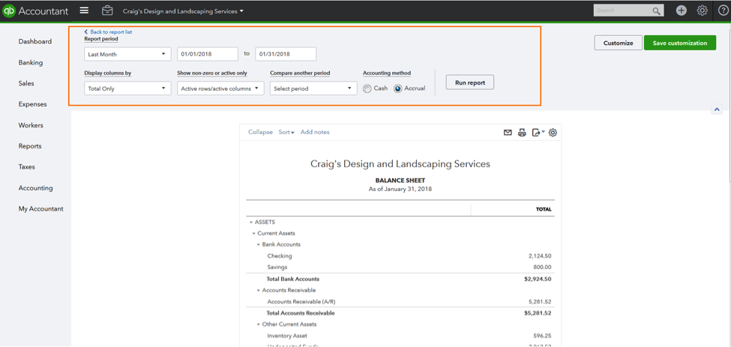Email the report with envelope icon
Image resolution: width=731 pixels, height=347 pixels.
point(508,133)
